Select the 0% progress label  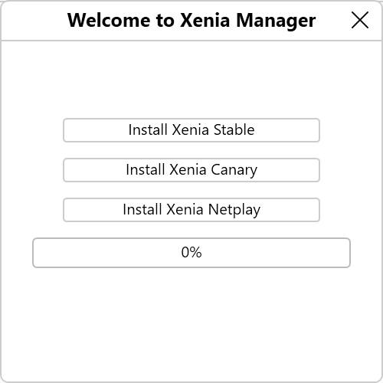tap(191, 252)
